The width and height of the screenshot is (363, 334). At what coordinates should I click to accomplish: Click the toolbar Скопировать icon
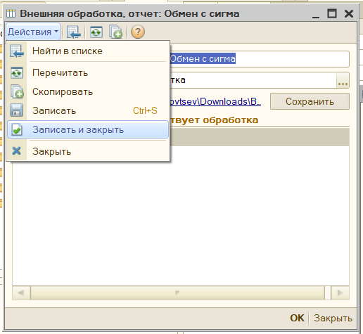115,32
